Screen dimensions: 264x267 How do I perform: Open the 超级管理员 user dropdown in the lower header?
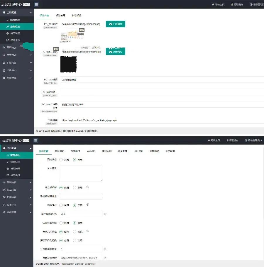click(253, 141)
